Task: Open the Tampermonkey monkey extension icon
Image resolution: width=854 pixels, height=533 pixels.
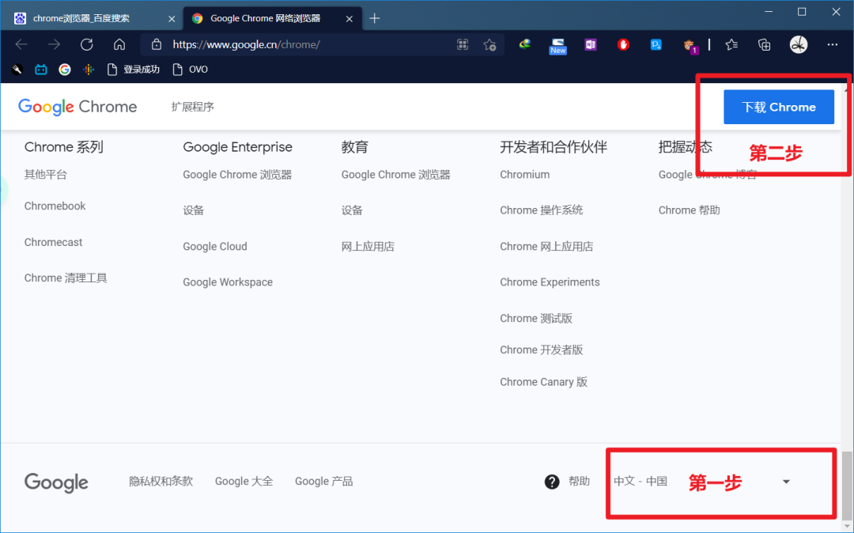Action: (690, 46)
